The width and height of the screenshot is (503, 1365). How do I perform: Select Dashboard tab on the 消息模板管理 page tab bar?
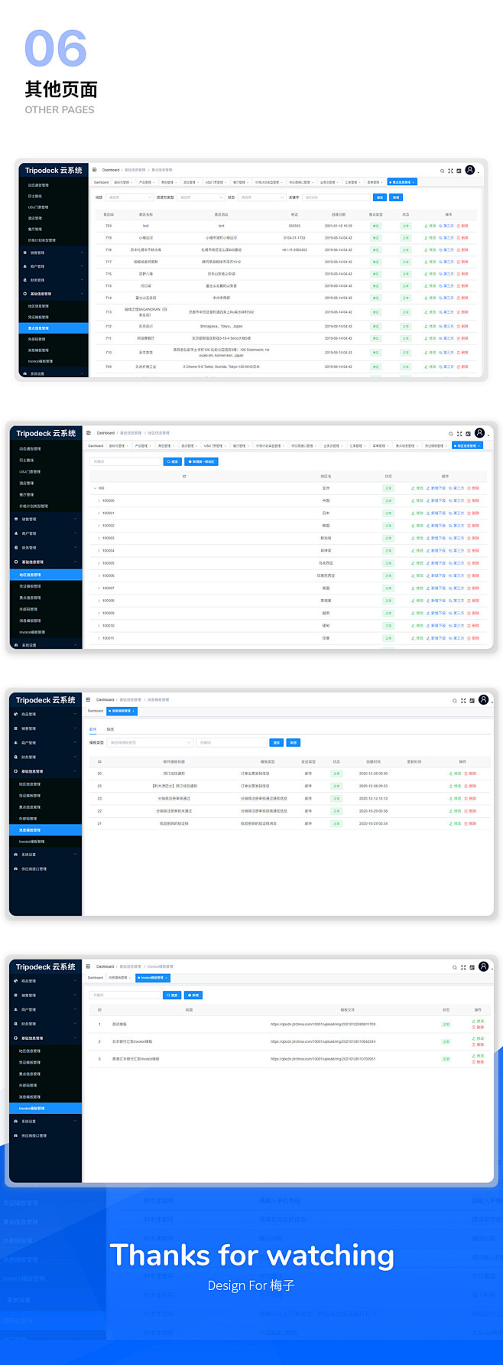click(96, 711)
